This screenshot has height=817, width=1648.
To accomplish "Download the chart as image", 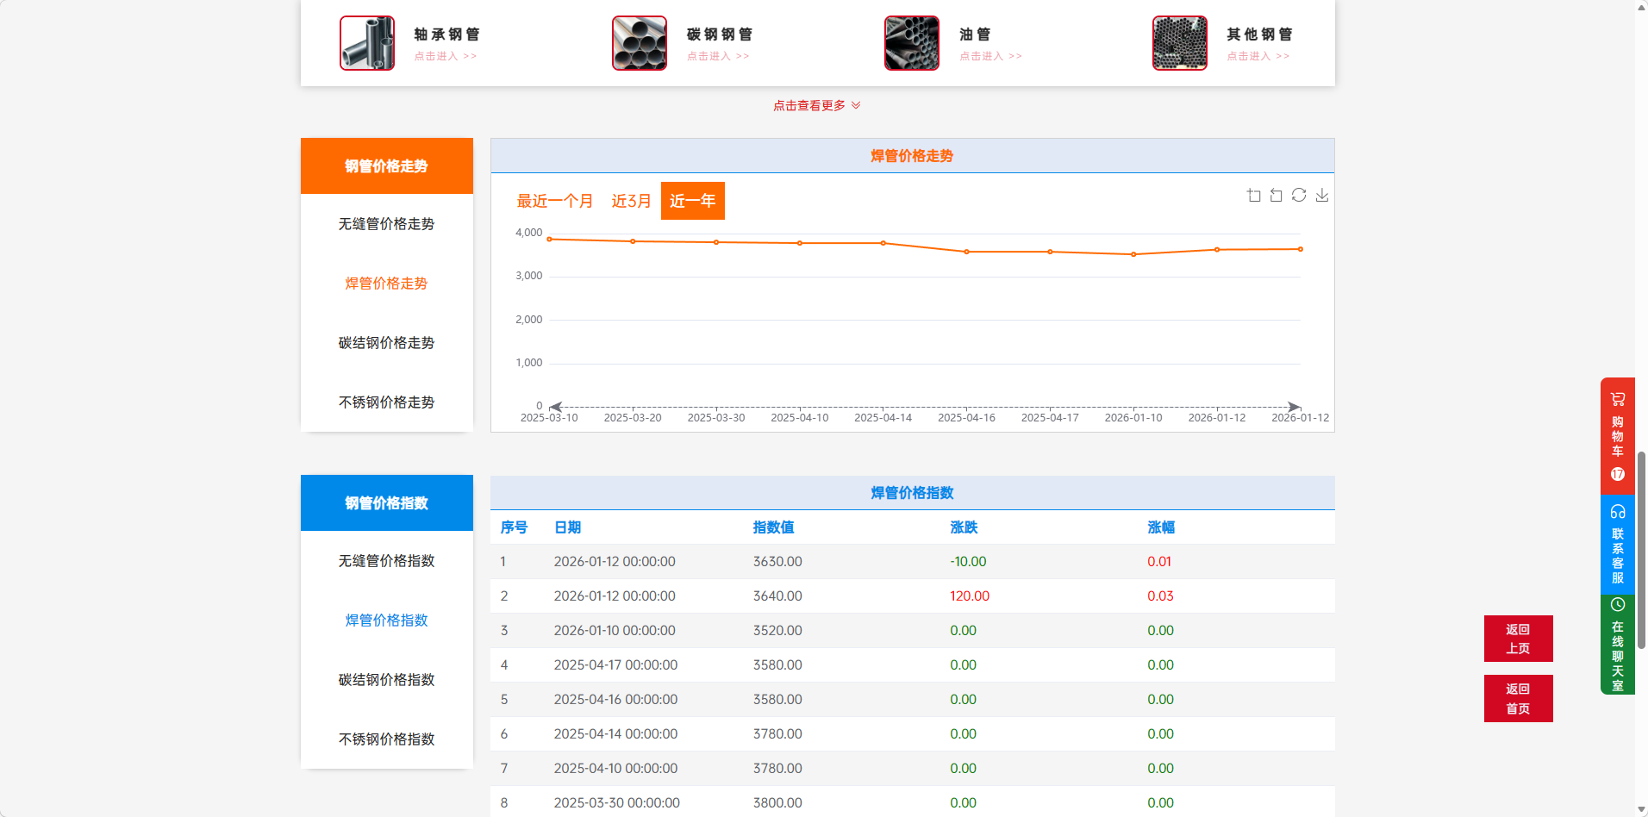I will (x=1321, y=196).
